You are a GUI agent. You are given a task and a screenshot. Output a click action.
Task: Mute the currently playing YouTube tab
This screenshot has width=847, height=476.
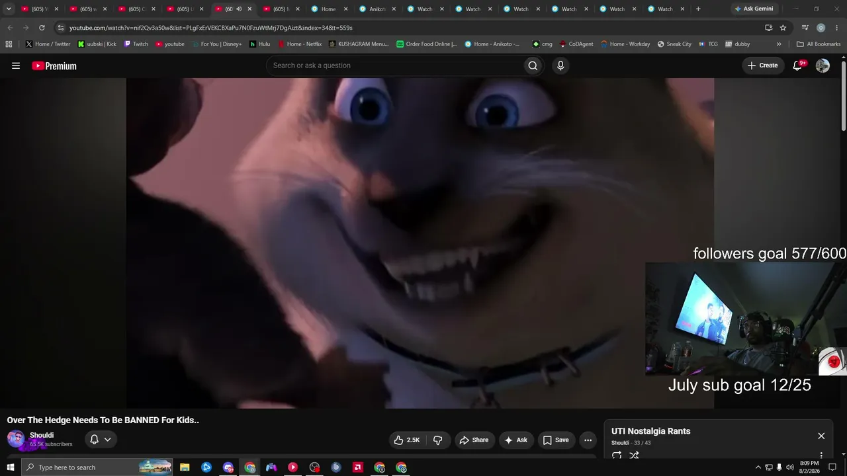[x=239, y=9]
